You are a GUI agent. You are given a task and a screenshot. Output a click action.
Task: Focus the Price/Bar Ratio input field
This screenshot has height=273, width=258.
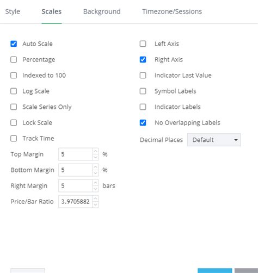click(76, 202)
